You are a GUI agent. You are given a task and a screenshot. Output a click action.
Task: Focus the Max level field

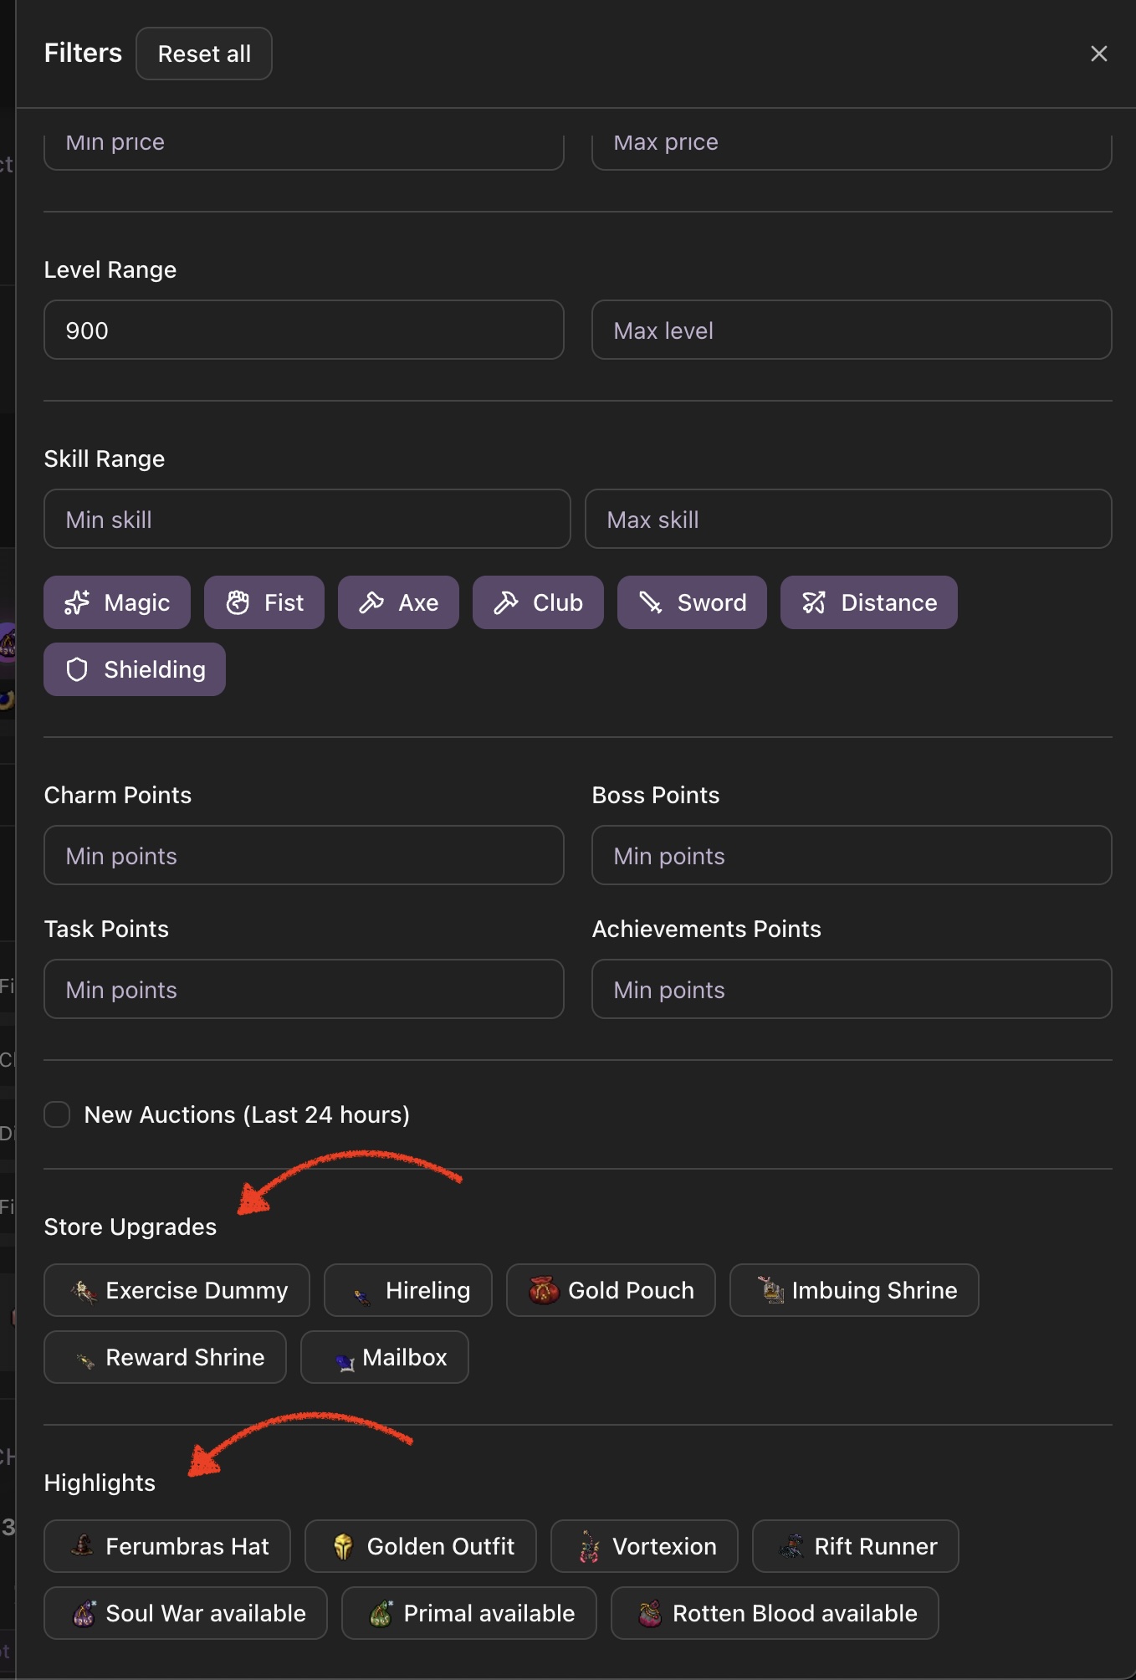(852, 330)
